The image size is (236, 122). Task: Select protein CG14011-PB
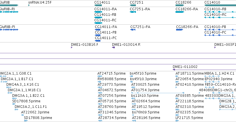point(98,35)
